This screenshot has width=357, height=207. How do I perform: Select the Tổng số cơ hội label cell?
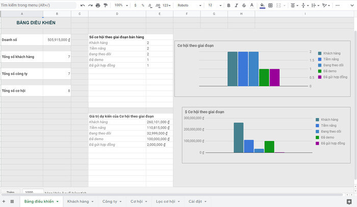click(x=22, y=91)
